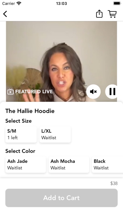This screenshot has height=219, width=123.
Task: Unmute the video with speaker icon
Action: coord(93,92)
